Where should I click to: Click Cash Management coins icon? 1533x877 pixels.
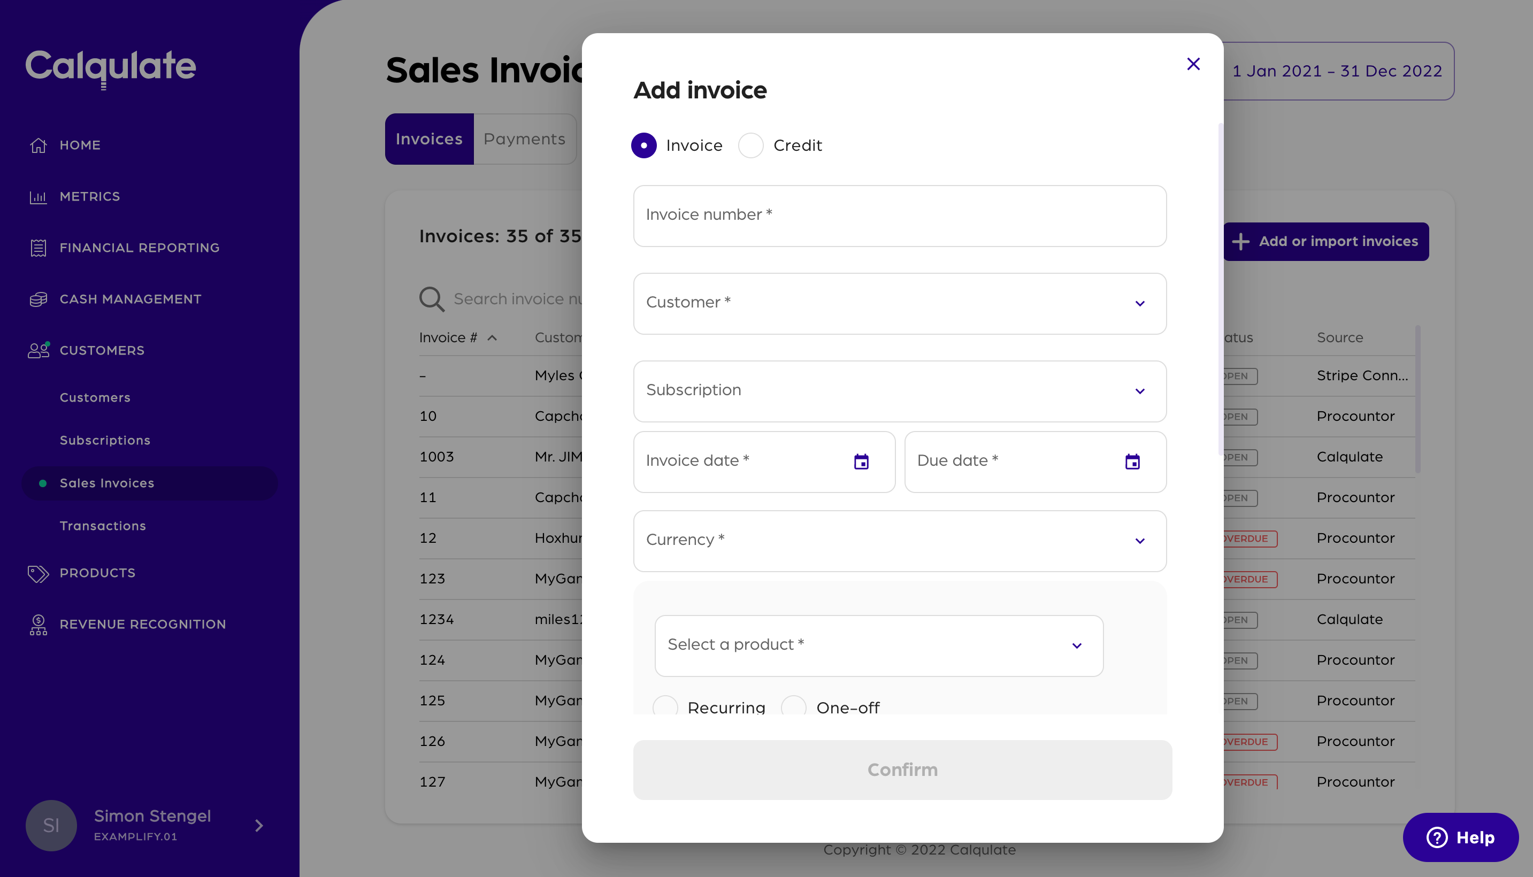click(x=39, y=299)
